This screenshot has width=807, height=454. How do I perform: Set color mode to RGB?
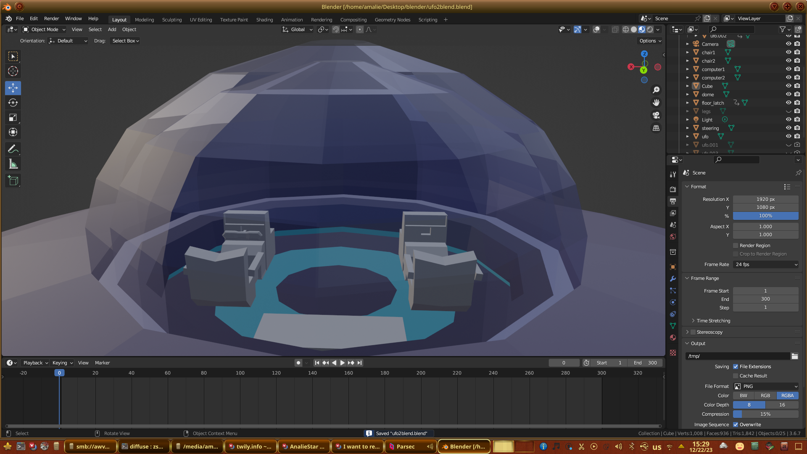click(x=765, y=396)
